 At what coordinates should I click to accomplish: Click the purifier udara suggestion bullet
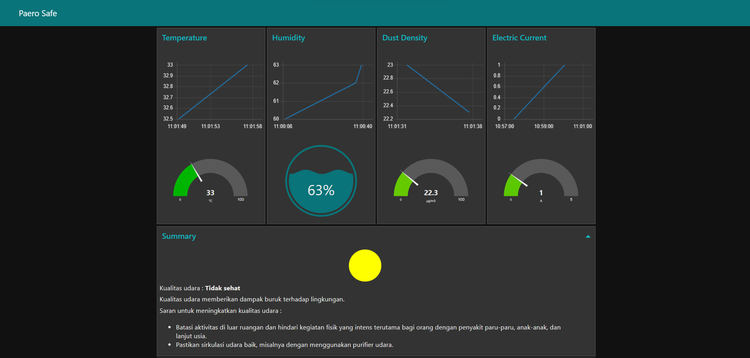[284, 345]
